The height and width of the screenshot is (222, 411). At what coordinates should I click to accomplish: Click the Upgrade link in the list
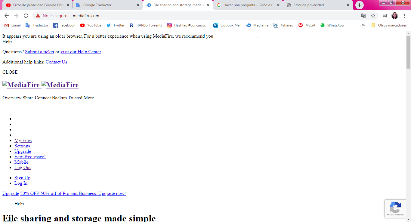coord(23,151)
